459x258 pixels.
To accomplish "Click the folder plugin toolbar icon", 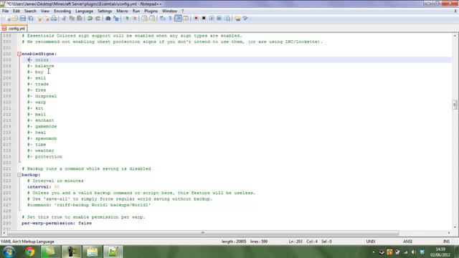I will (x=237, y=19).
